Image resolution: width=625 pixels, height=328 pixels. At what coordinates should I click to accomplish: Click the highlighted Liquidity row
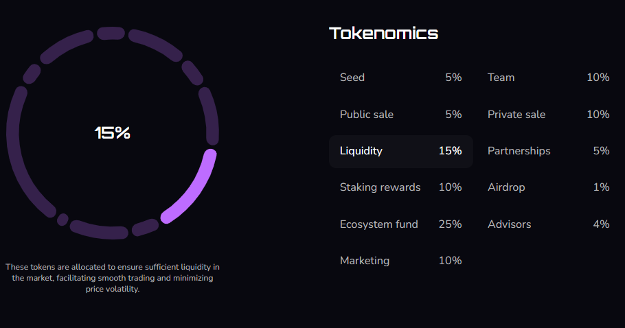(400, 151)
